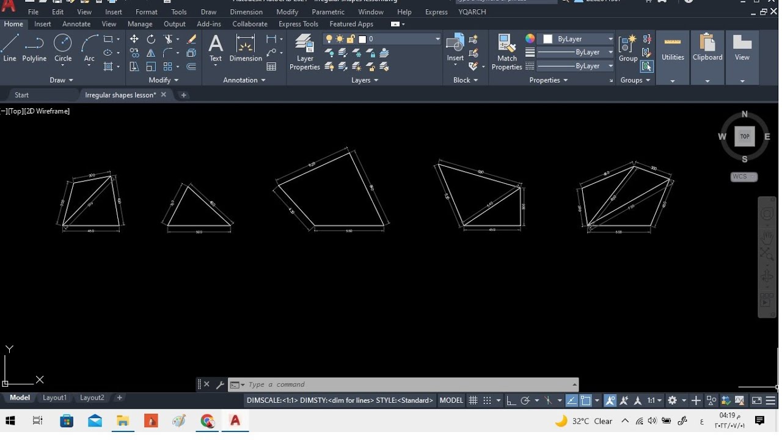Select the Rectangular Array tool
The height and width of the screenshot is (440, 782).
pyautogui.click(x=168, y=67)
